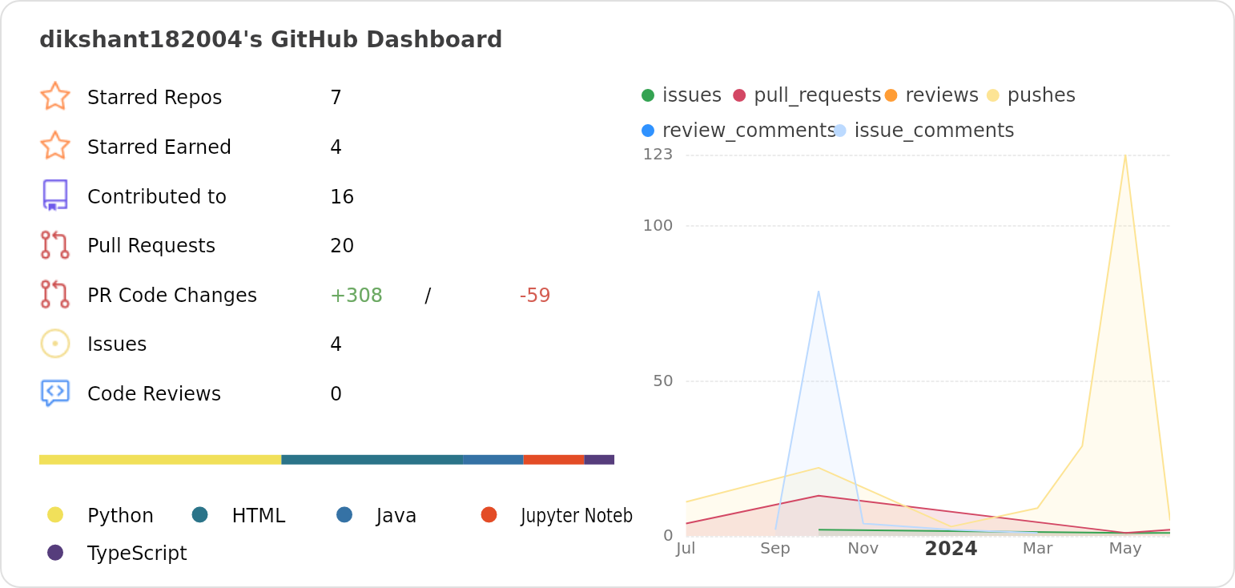
Task: Click the HTML language color dot
Action: coord(200,514)
